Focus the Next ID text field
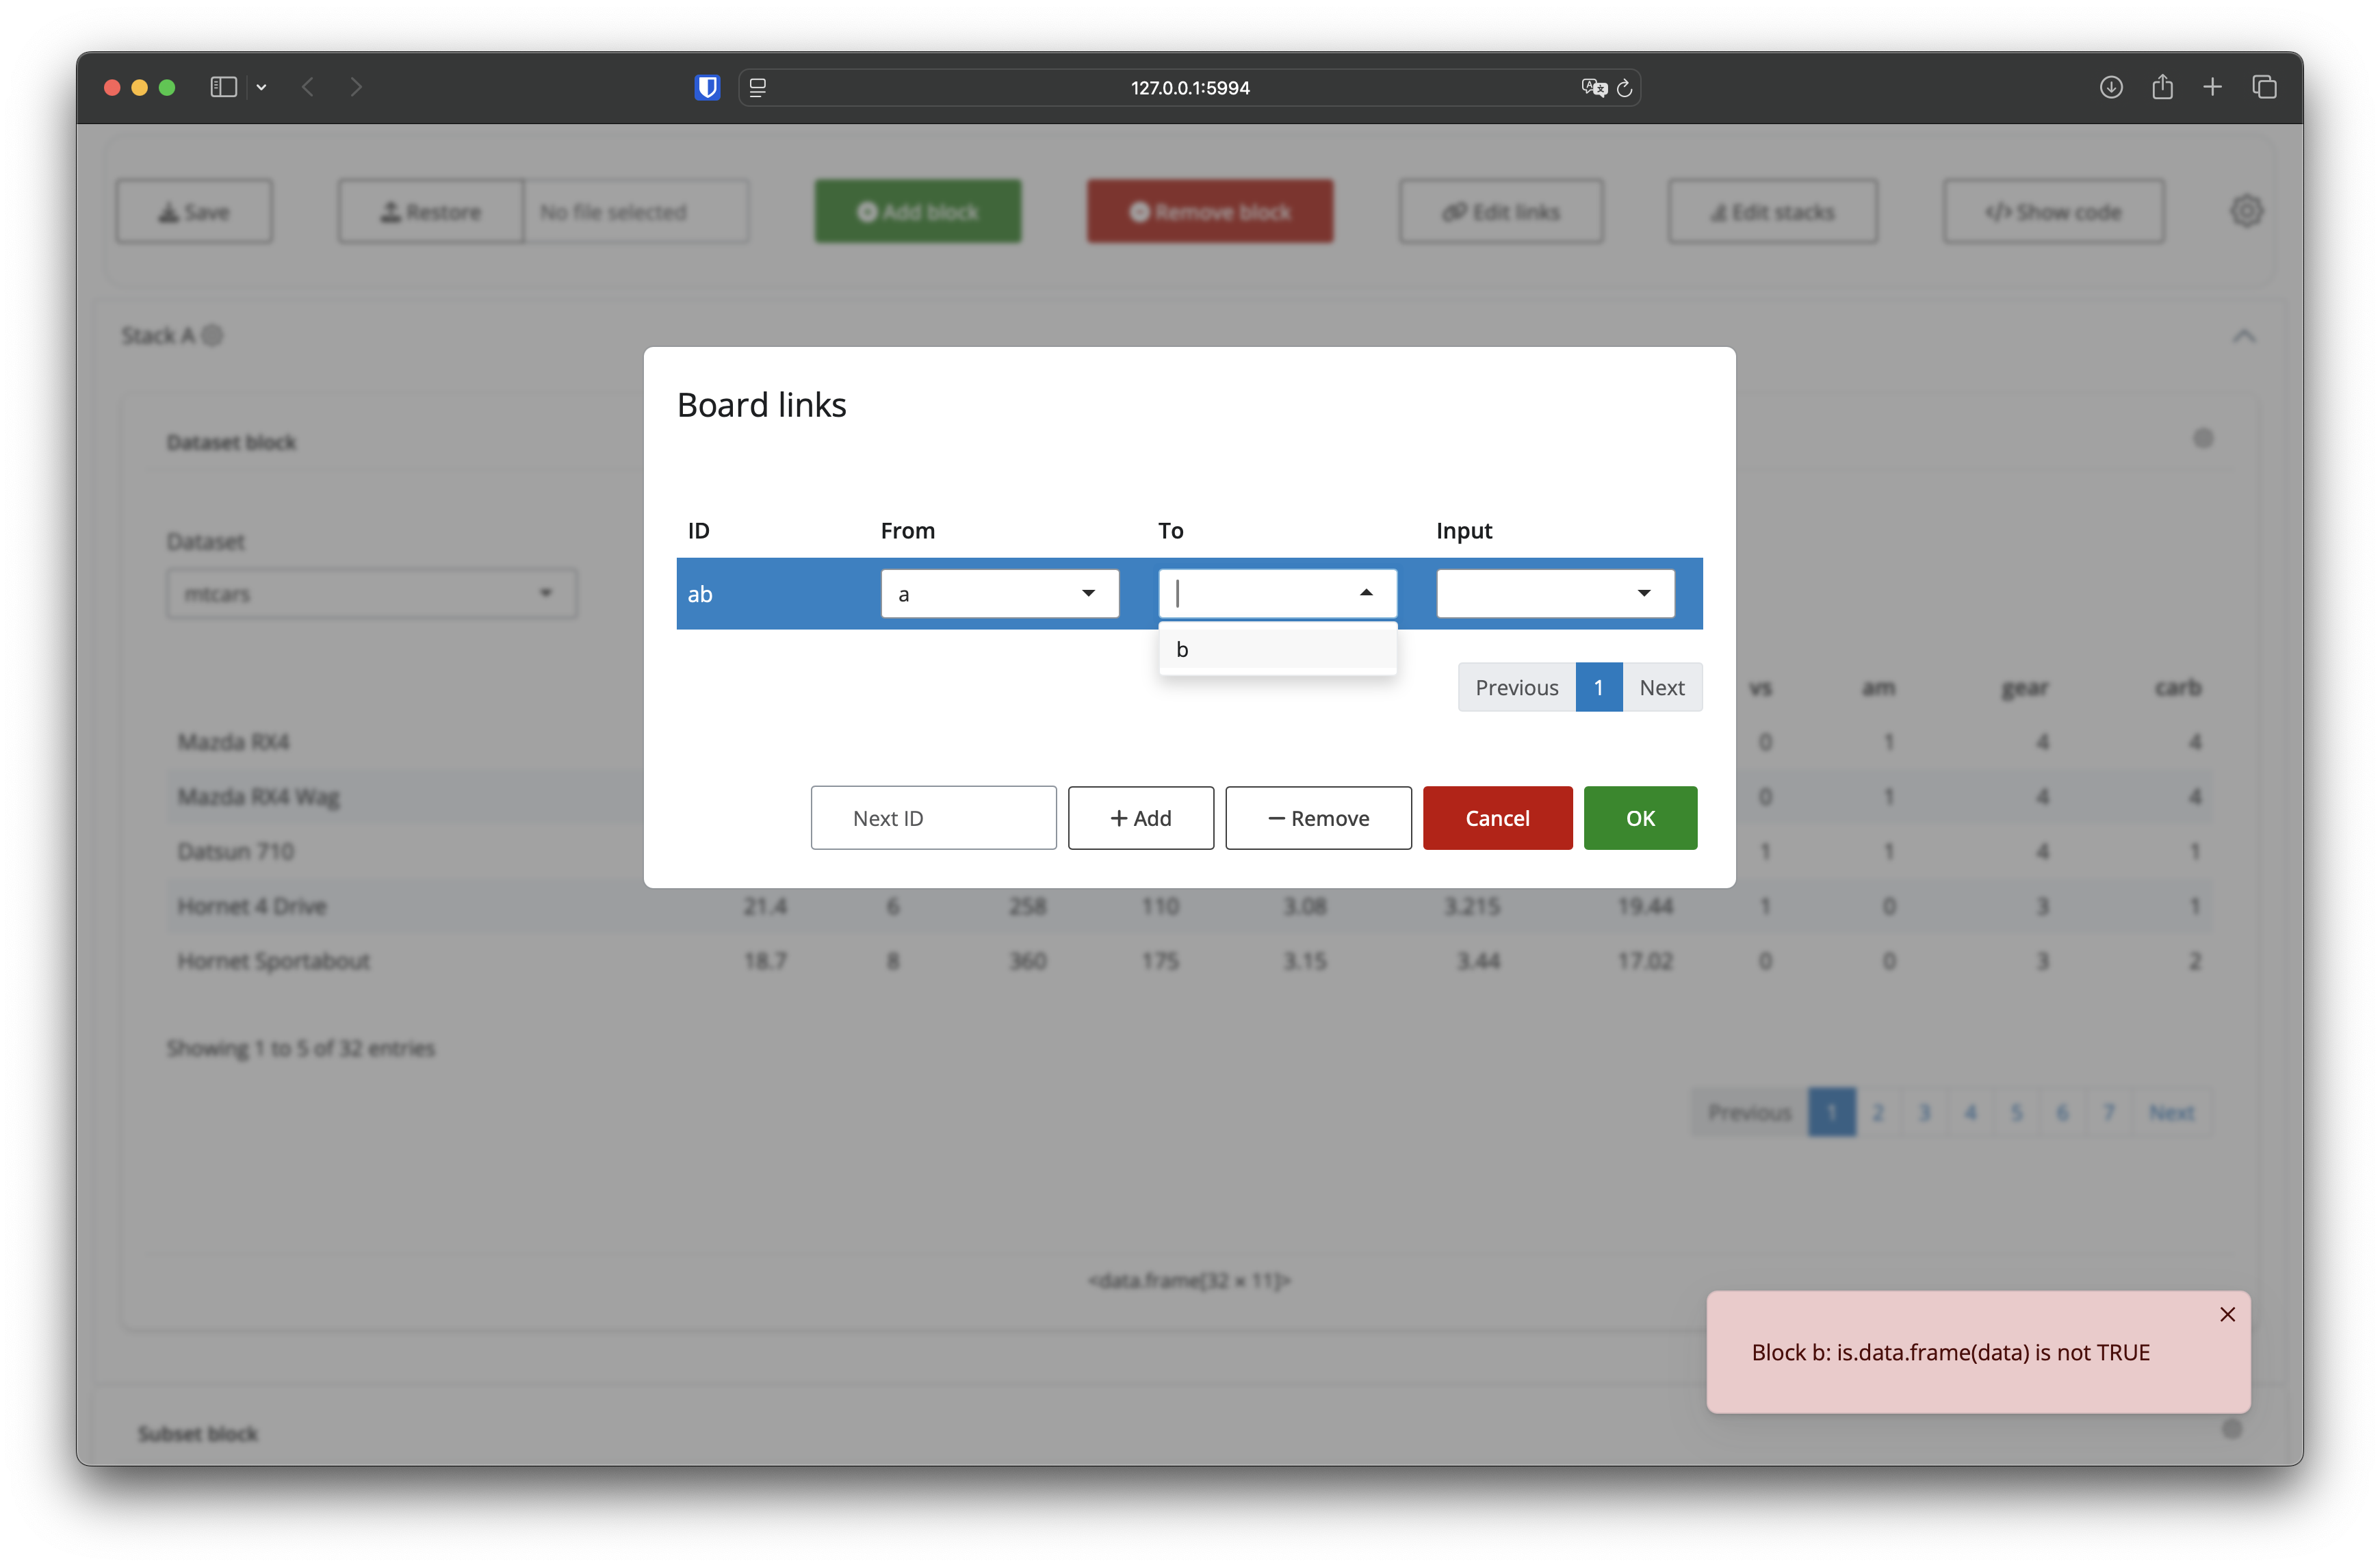The height and width of the screenshot is (1567, 2380). point(933,818)
